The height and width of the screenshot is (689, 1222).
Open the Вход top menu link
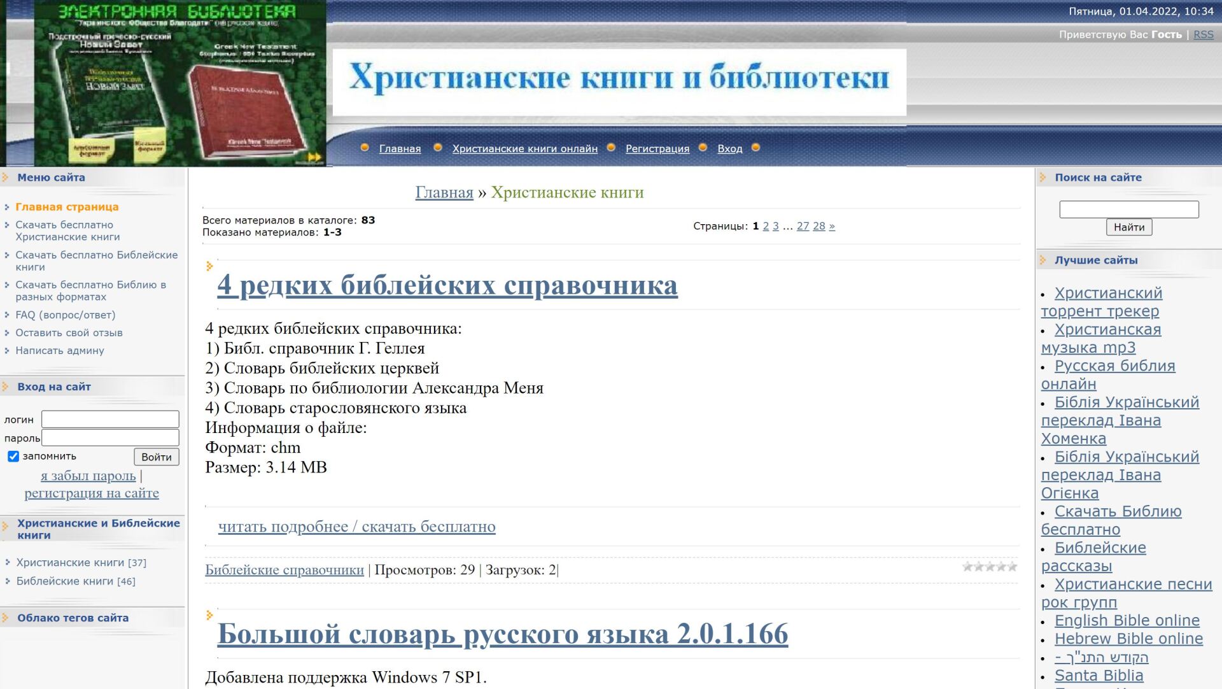(x=730, y=148)
